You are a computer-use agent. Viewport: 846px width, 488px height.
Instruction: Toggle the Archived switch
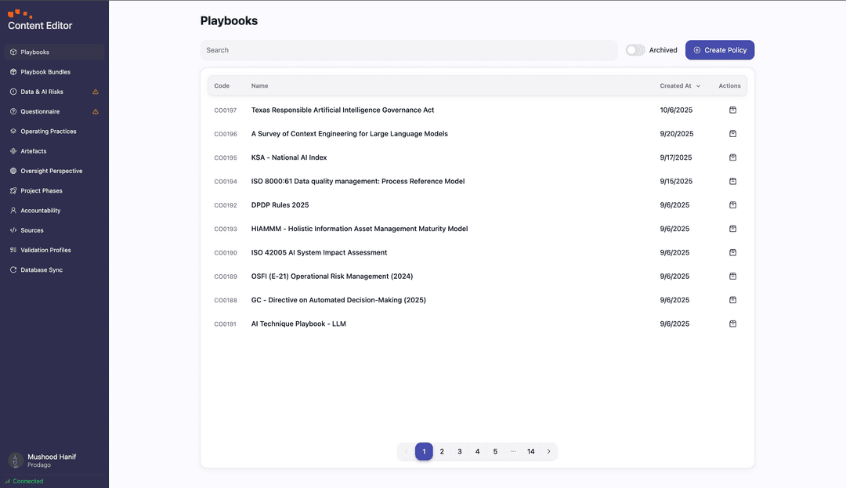[x=634, y=50]
